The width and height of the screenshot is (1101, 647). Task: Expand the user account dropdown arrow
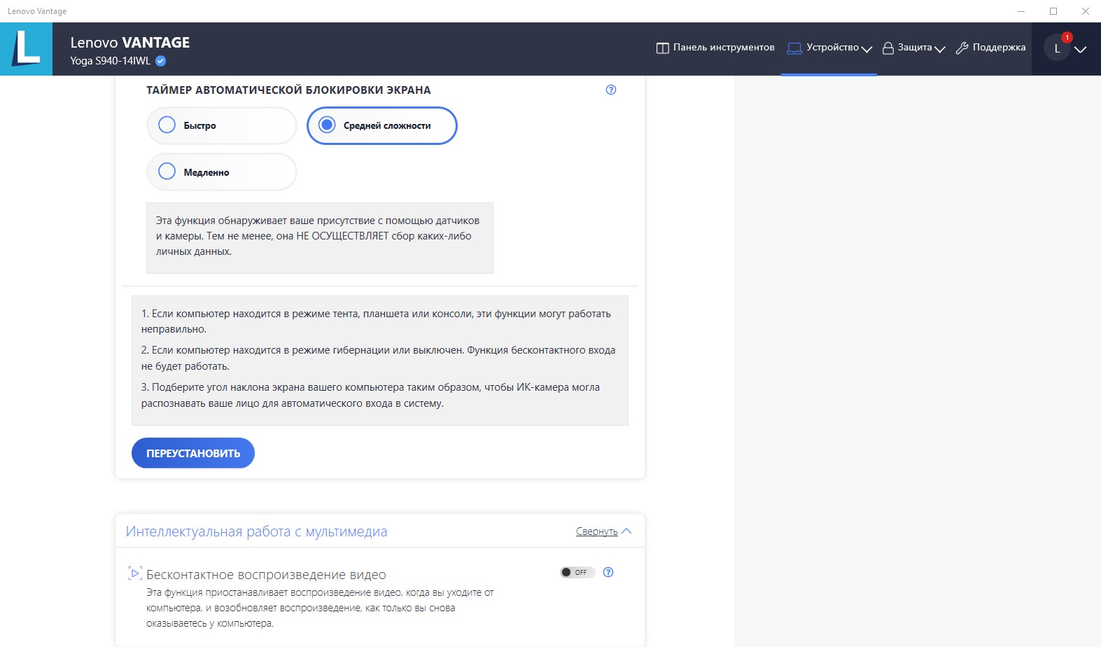coord(1080,49)
